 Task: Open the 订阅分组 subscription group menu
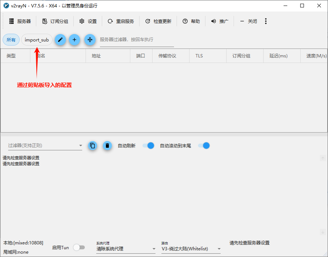(55, 21)
